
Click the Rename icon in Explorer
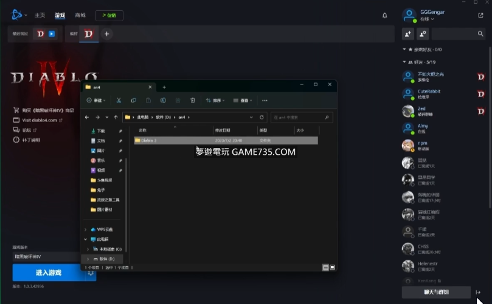[x=163, y=101]
